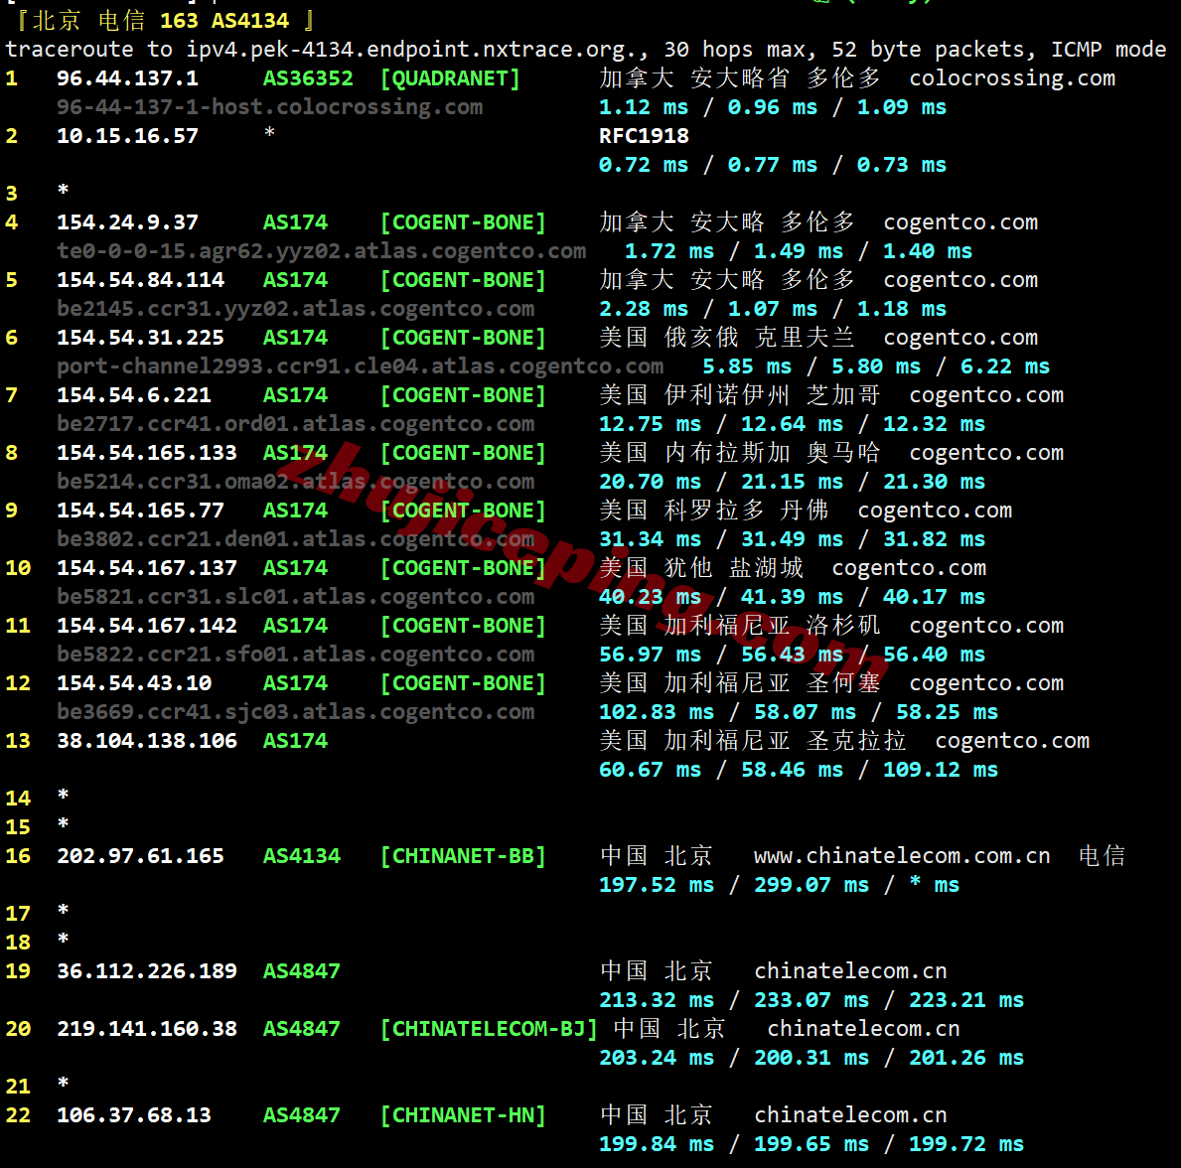Click the [QUADRANET] network tag

(450, 78)
